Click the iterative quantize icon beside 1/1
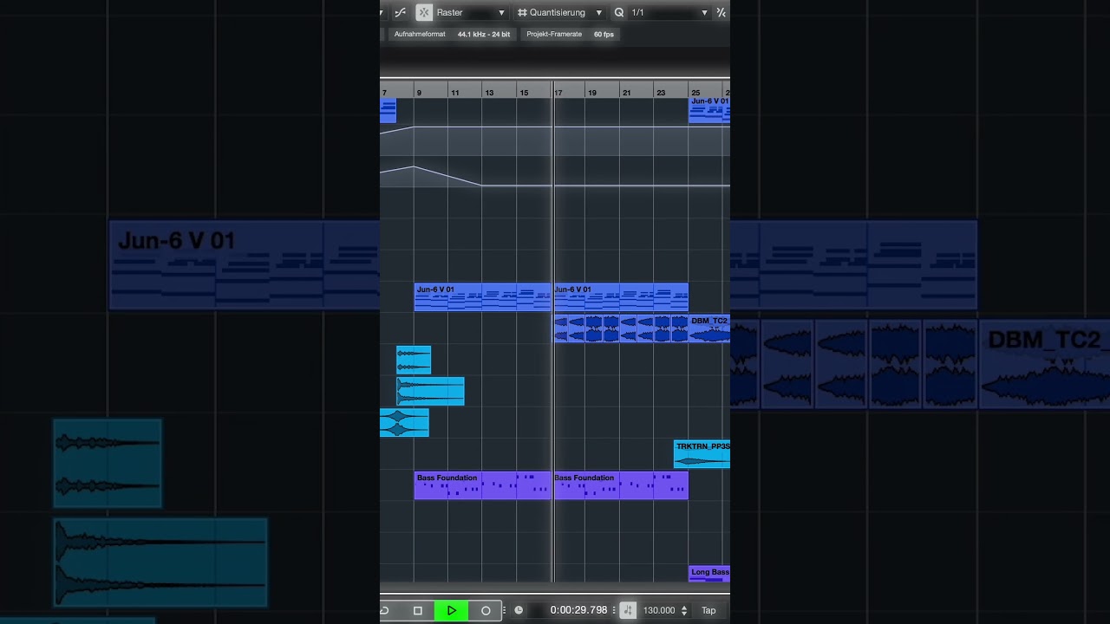 coord(721,12)
